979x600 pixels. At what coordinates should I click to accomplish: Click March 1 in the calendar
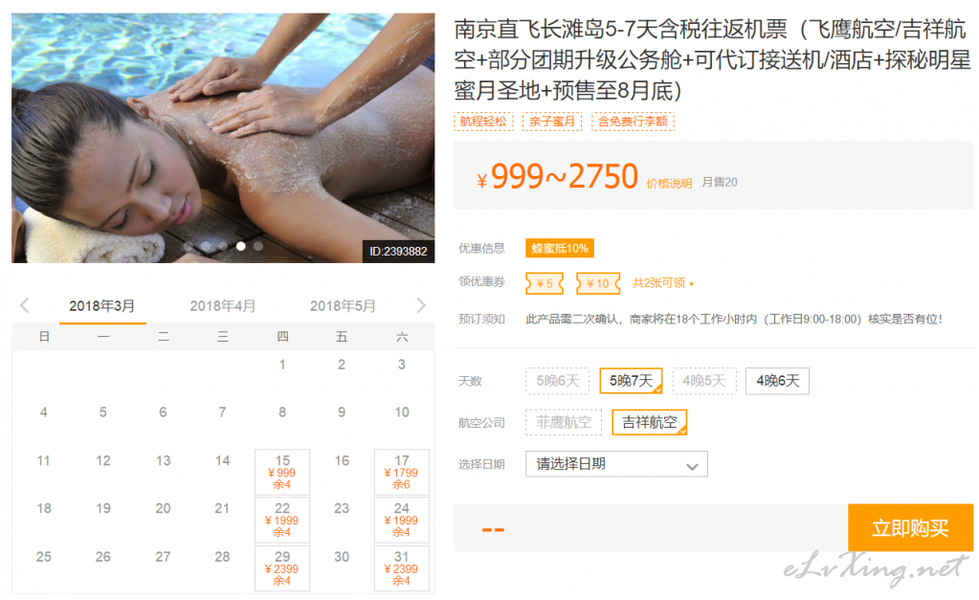(x=282, y=365)
